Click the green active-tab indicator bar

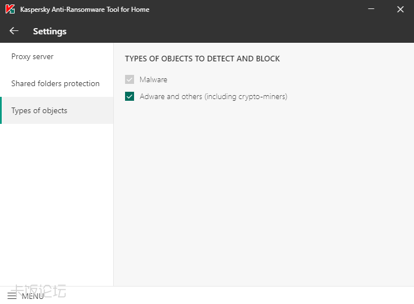(1, 110)
